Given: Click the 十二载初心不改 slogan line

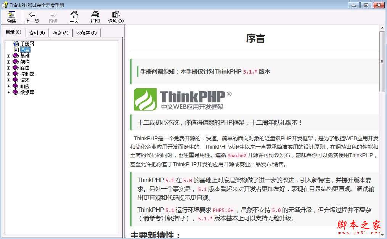Looking at the screenshot, I should [220, 123].
